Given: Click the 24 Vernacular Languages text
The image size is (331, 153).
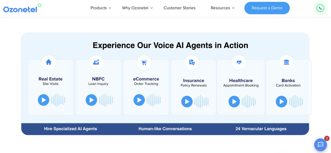Looking at the screenshot, I should pyautogui.click(x=261, y=129).
